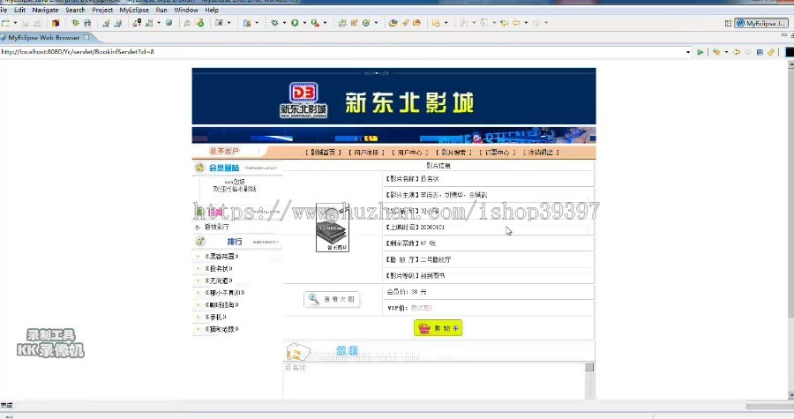Click the first ranking list movie link
The image size is (794, 419).
[221, 257]
